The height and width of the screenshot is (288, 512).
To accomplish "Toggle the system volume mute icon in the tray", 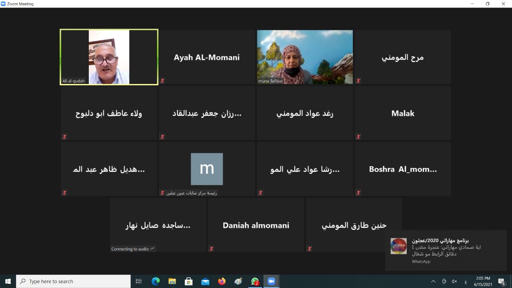I will [454, 282].
